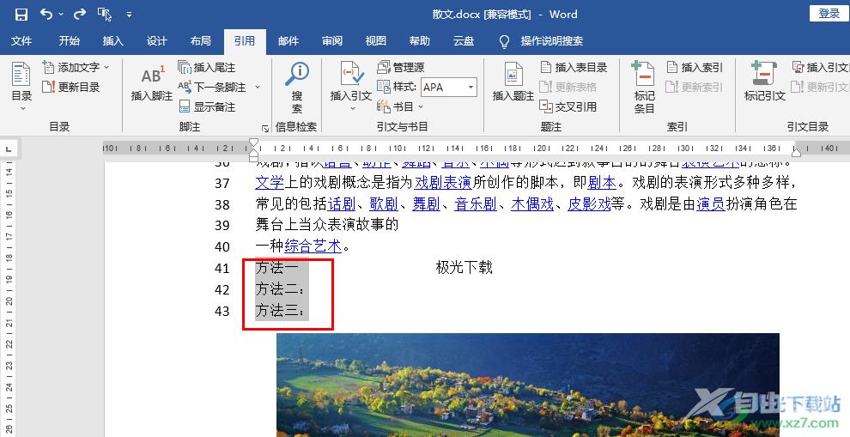Switch to the 视图 tab

[376, 40]
